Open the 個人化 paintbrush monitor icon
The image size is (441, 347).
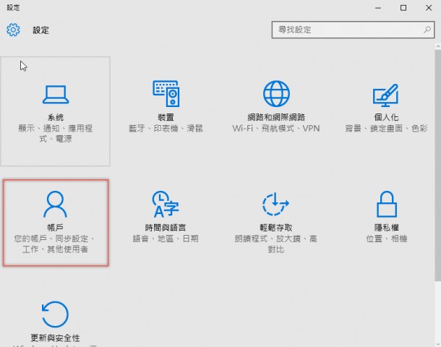[385, 95]
